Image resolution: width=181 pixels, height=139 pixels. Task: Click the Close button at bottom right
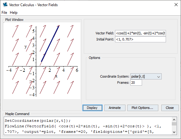[170, 108]
